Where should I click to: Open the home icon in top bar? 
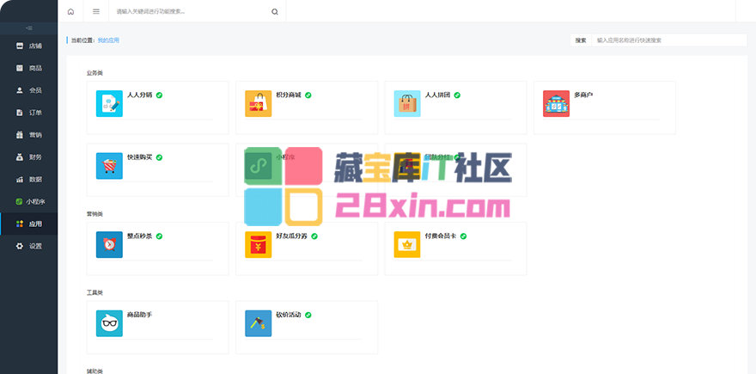pyautogui.click(x=70, y=11)
